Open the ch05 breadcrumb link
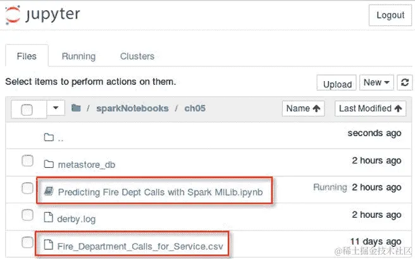415x259 pixels. [x=195, y=108]
